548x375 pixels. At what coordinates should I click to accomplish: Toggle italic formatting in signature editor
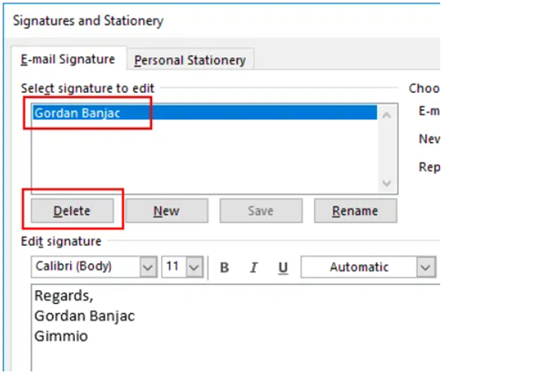(x=254, y=268)
